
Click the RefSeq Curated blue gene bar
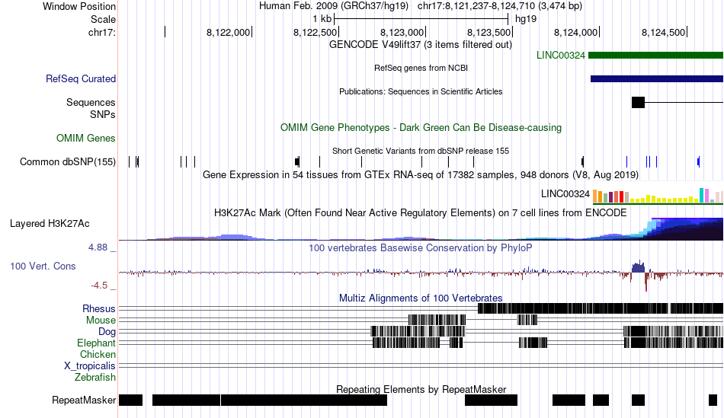657,79
